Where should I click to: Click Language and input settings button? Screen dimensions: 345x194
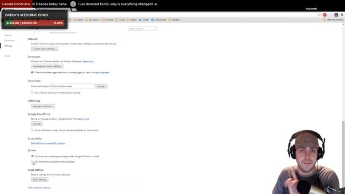(x=47, y=66)
